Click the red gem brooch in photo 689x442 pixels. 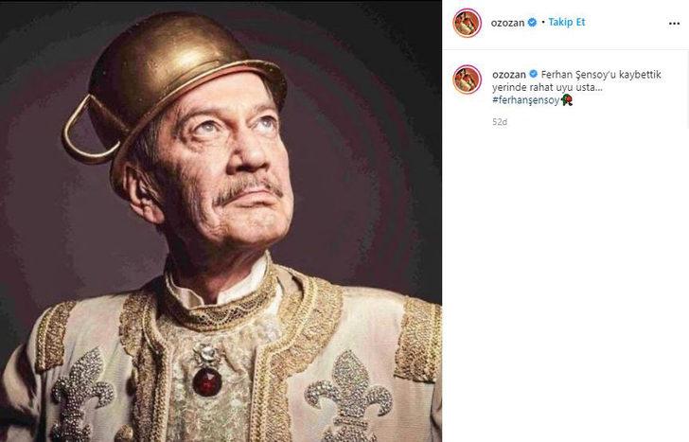(x=207, y=380)
